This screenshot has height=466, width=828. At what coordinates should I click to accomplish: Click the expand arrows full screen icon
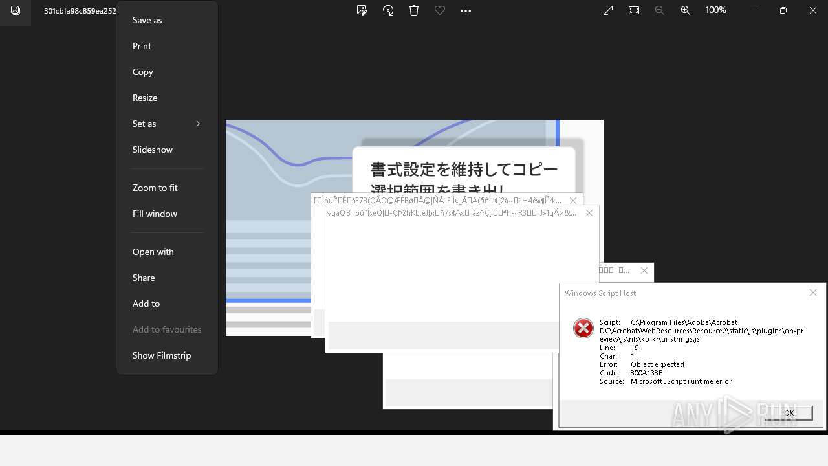pos(608,10)
